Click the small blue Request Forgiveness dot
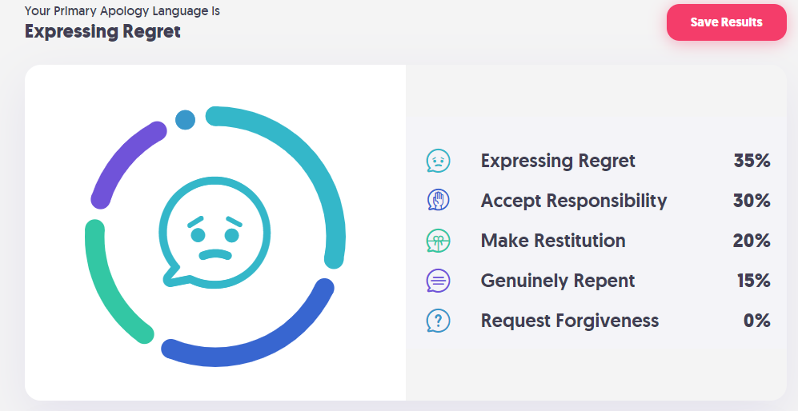Viewport: 798px width, 411px height. pyautogui.click(x=185, y=120)
